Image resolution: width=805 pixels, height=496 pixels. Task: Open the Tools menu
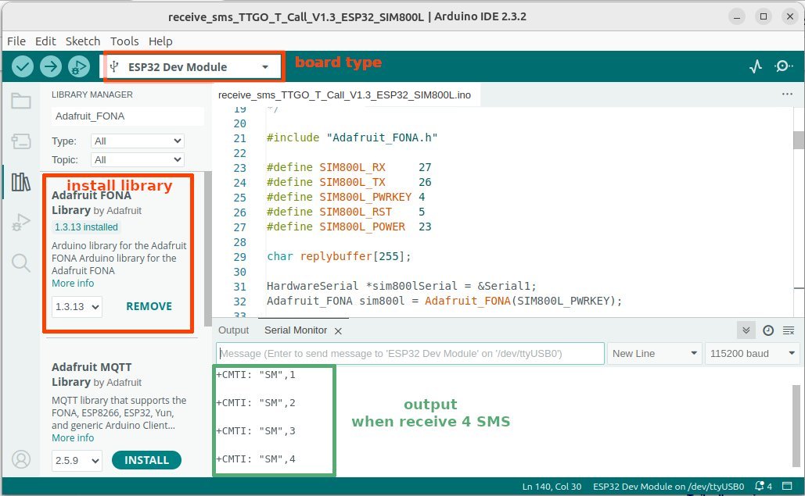[x=124, y=41]
